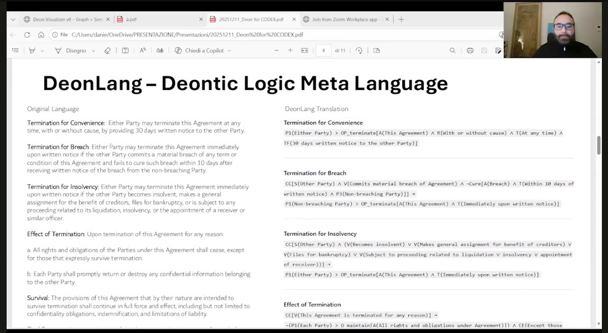
Task: Click the page number input field
Action: click(323, 50)
